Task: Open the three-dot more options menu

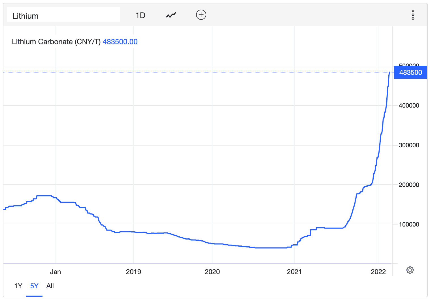Action: pyautogui.click(x=413, y=15)
